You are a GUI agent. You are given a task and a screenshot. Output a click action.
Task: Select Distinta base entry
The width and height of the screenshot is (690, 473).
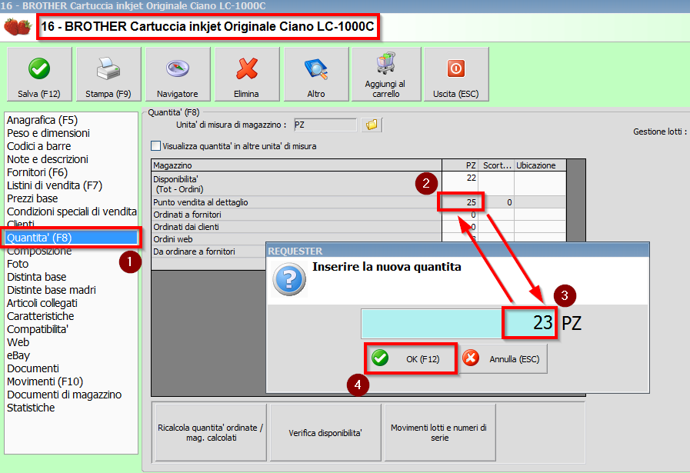[x=36, y=277]
